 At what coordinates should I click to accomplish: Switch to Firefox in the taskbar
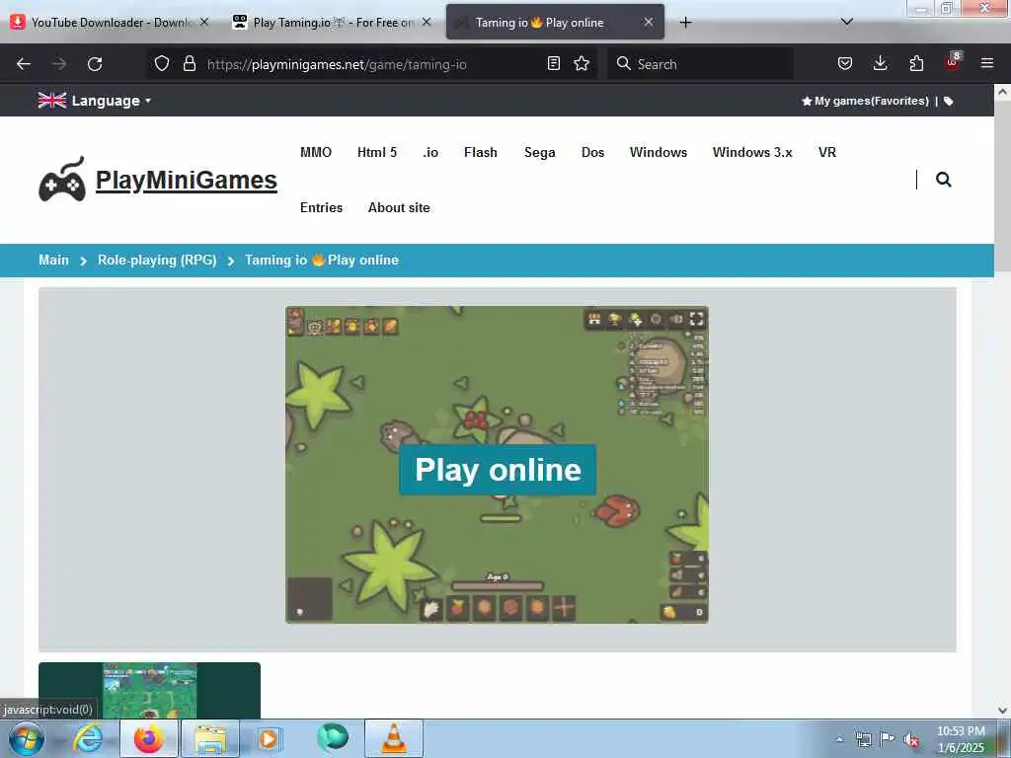coord(148,738)
